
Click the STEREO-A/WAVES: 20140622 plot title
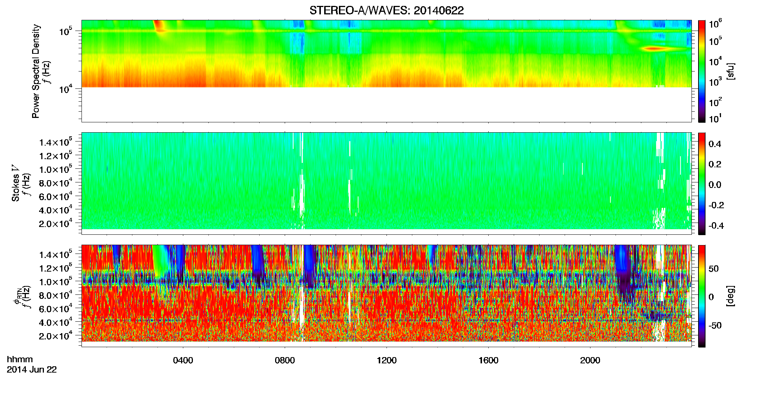(386, 10)
